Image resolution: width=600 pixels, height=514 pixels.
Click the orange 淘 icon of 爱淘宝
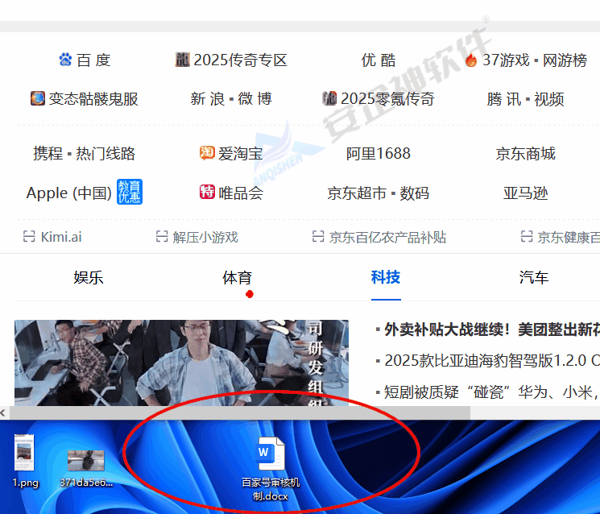point(207,153)
